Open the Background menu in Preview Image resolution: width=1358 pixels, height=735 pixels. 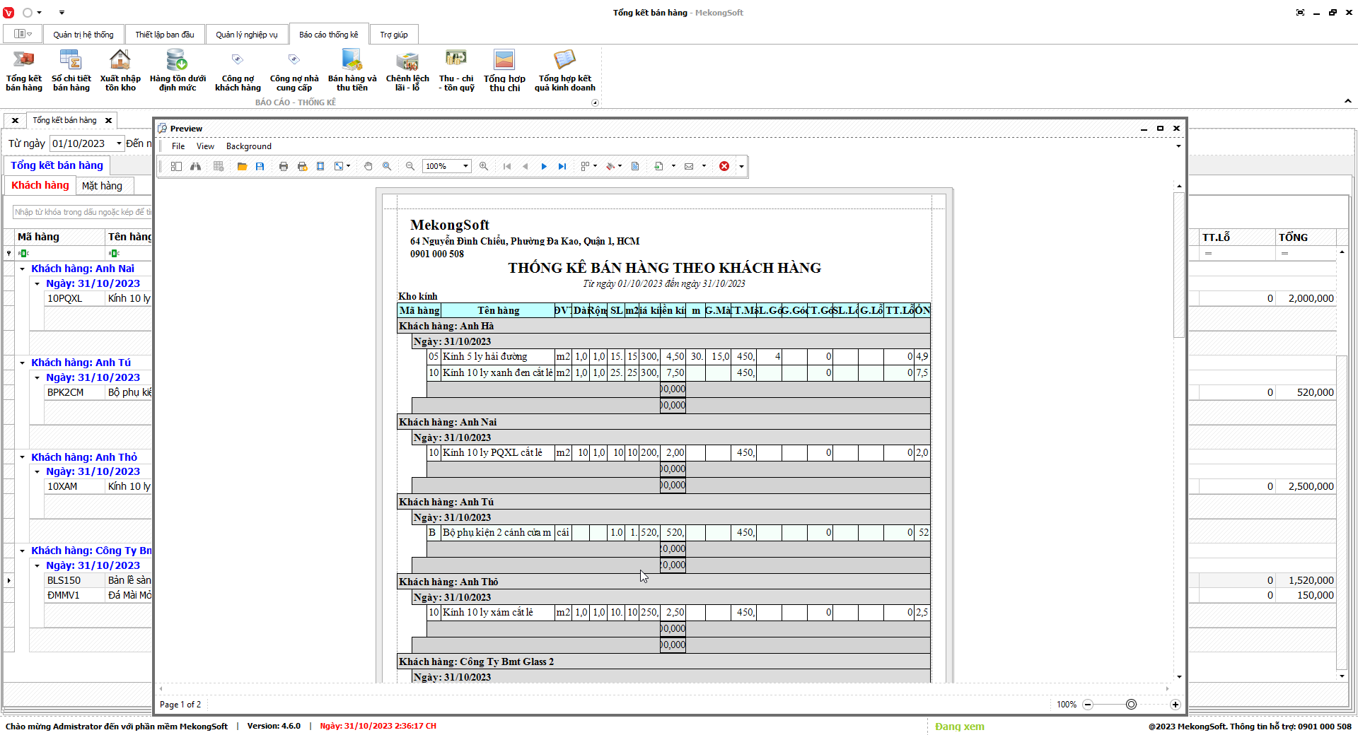point(248,146)
